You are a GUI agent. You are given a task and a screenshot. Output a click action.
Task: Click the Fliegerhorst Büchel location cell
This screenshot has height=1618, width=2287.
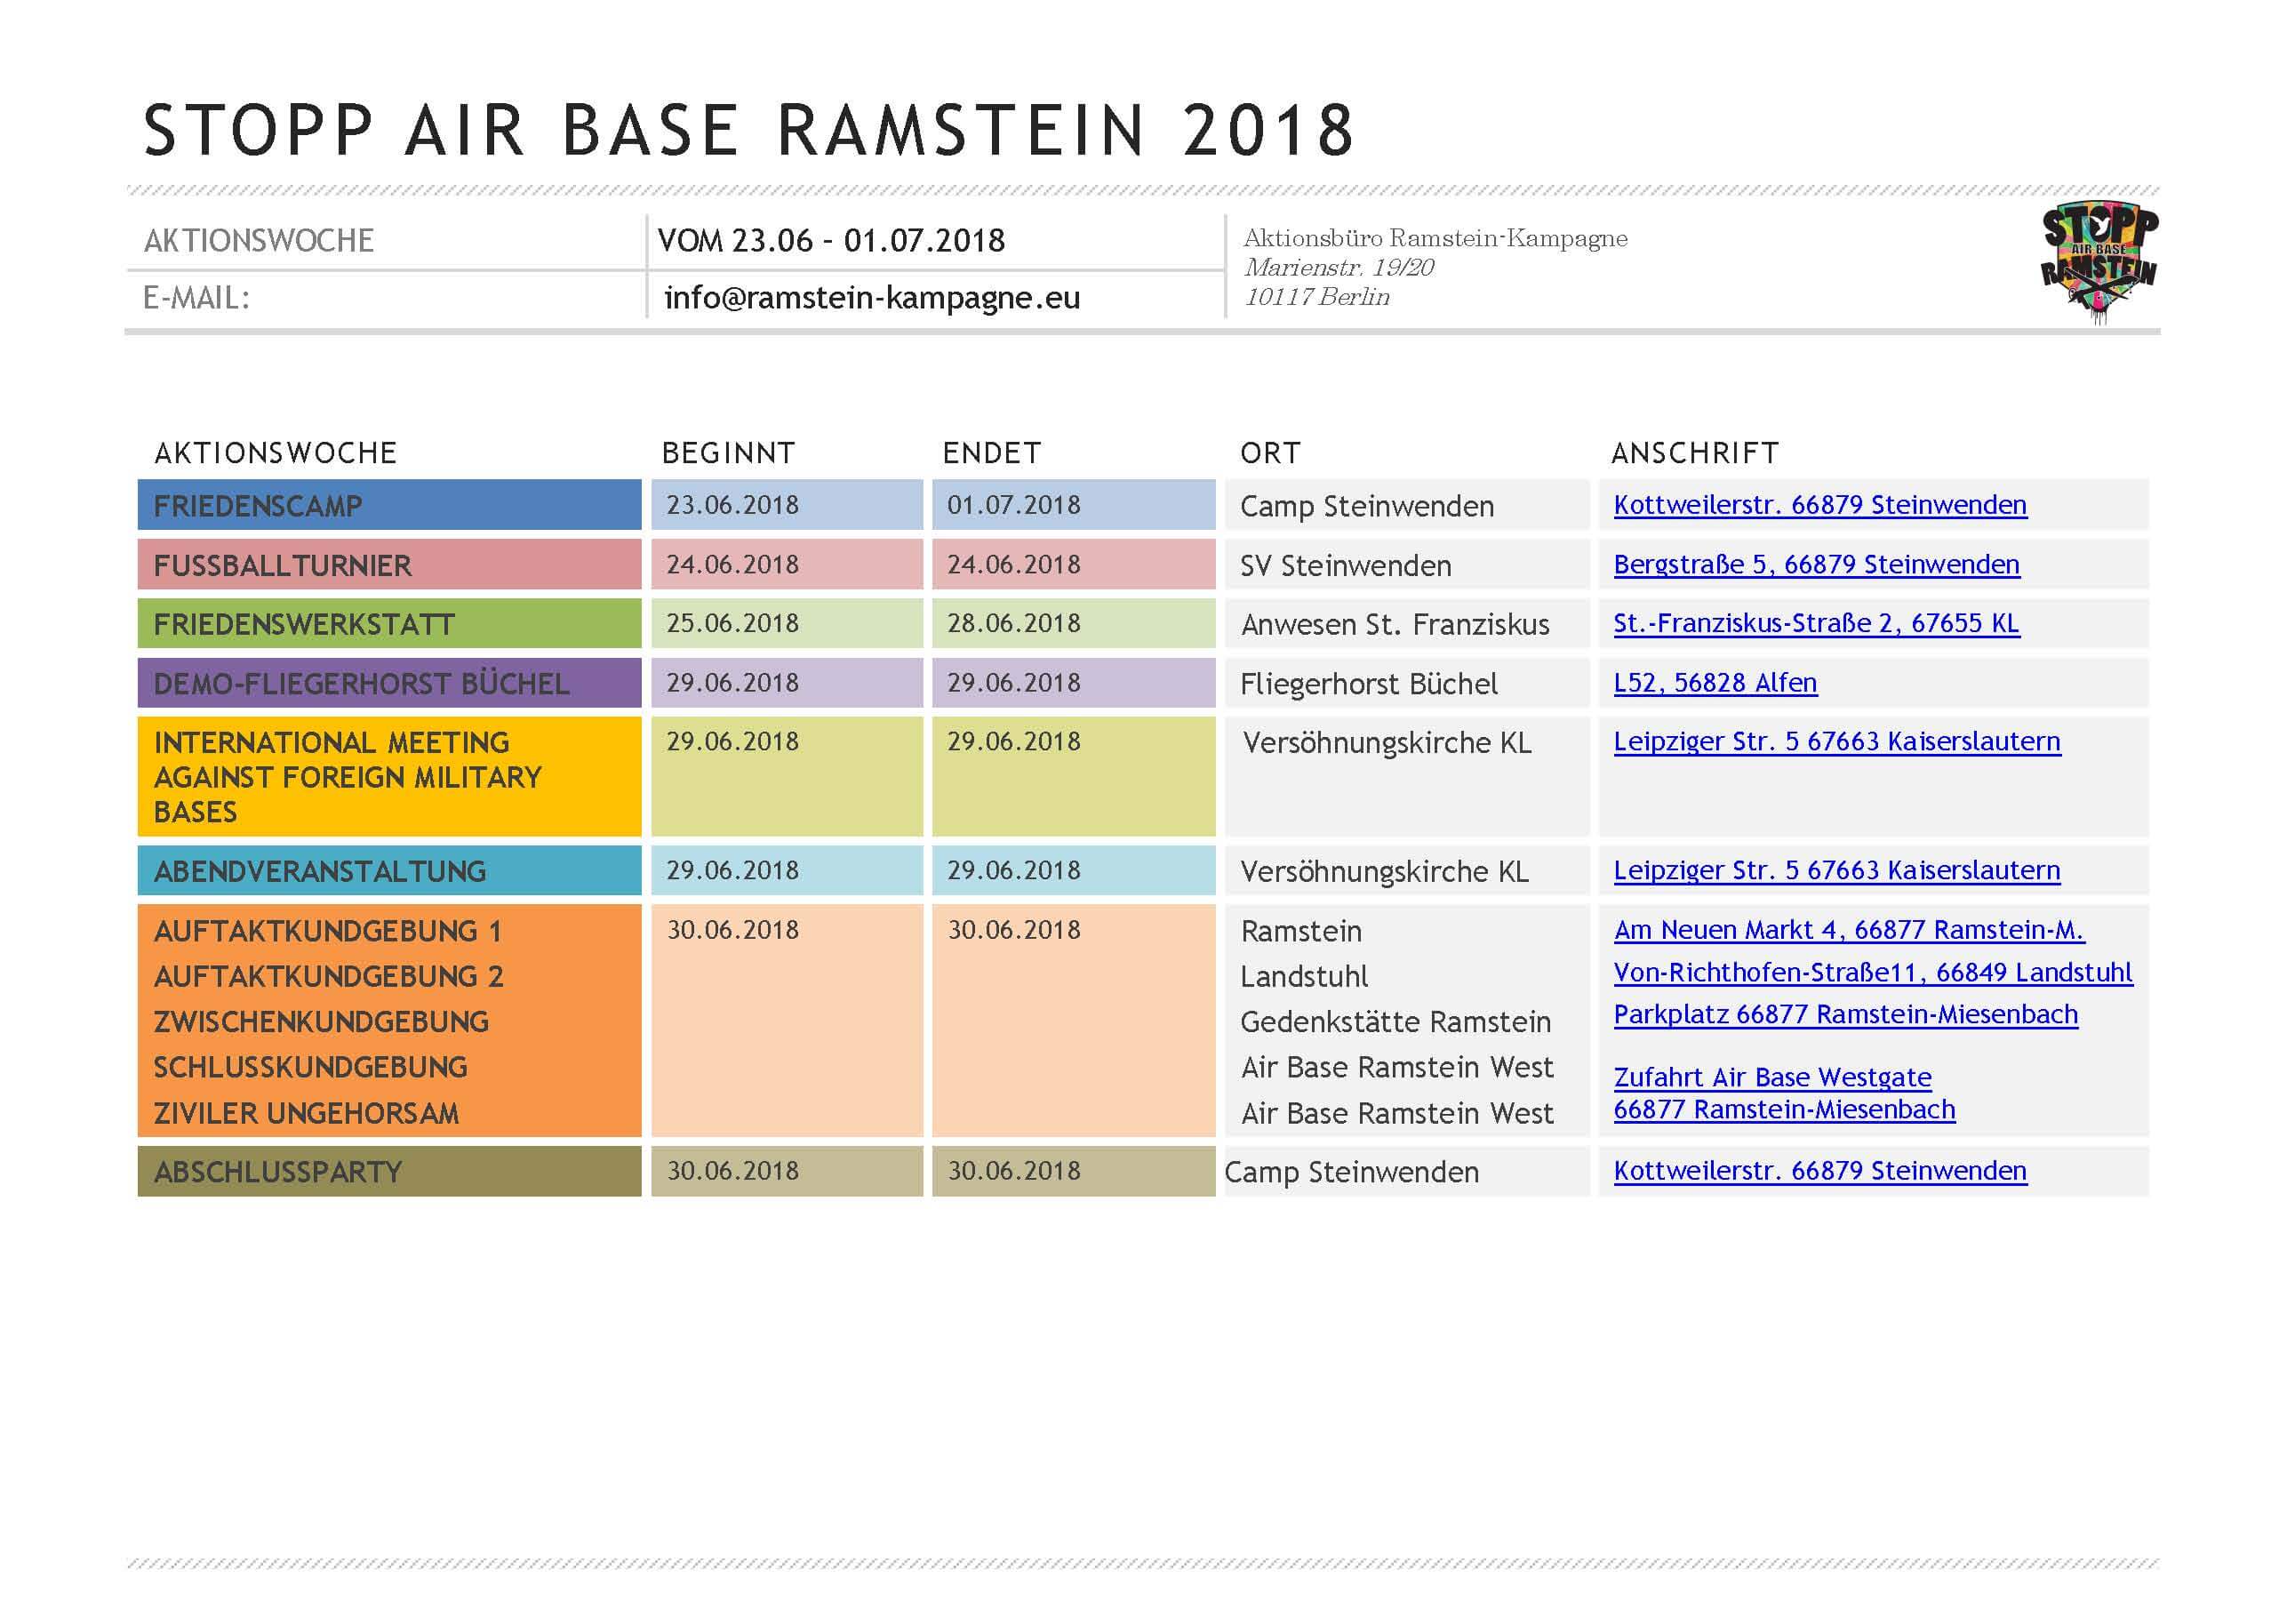coord(1406,684)
